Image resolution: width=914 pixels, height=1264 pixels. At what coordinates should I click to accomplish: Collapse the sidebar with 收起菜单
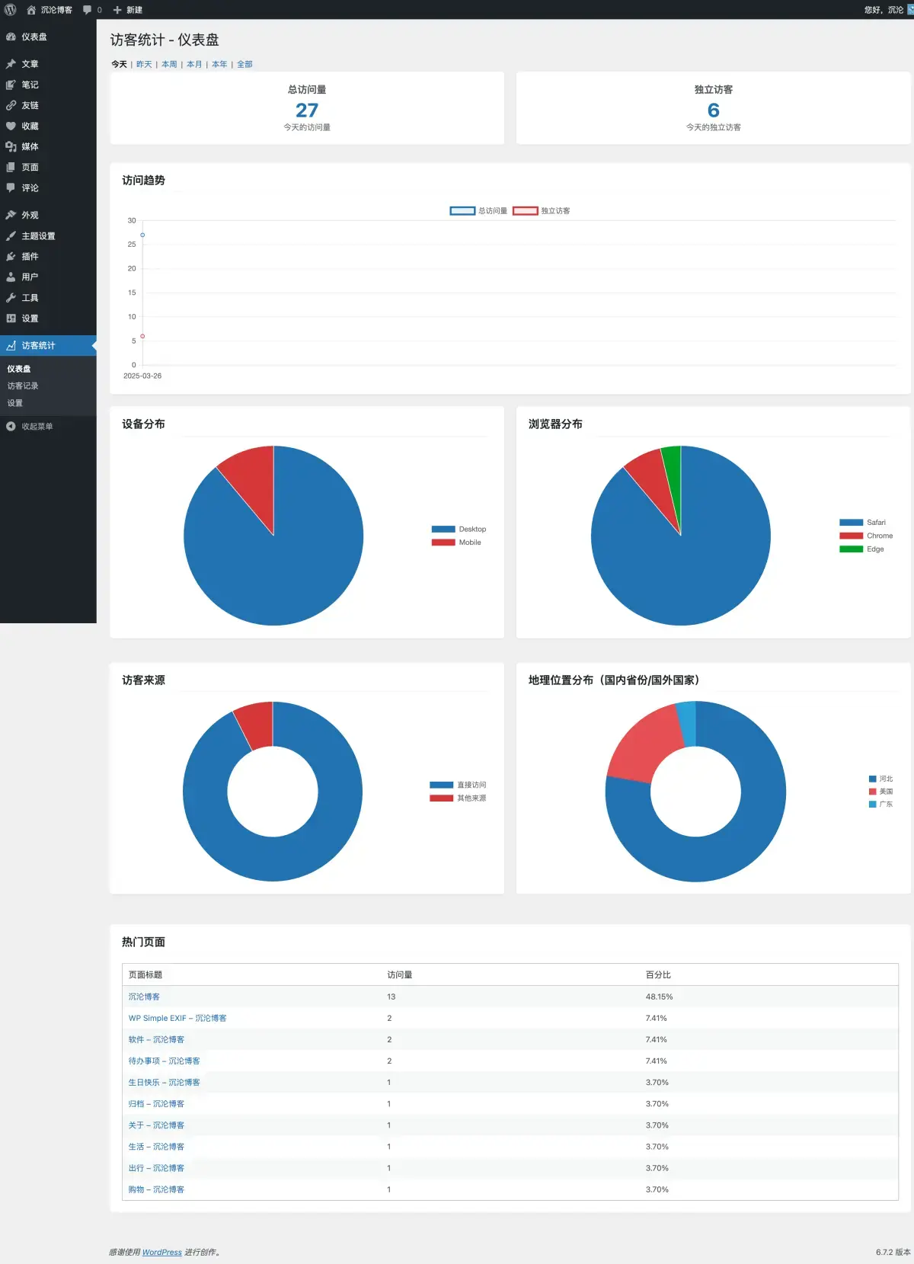coord(30,427)
